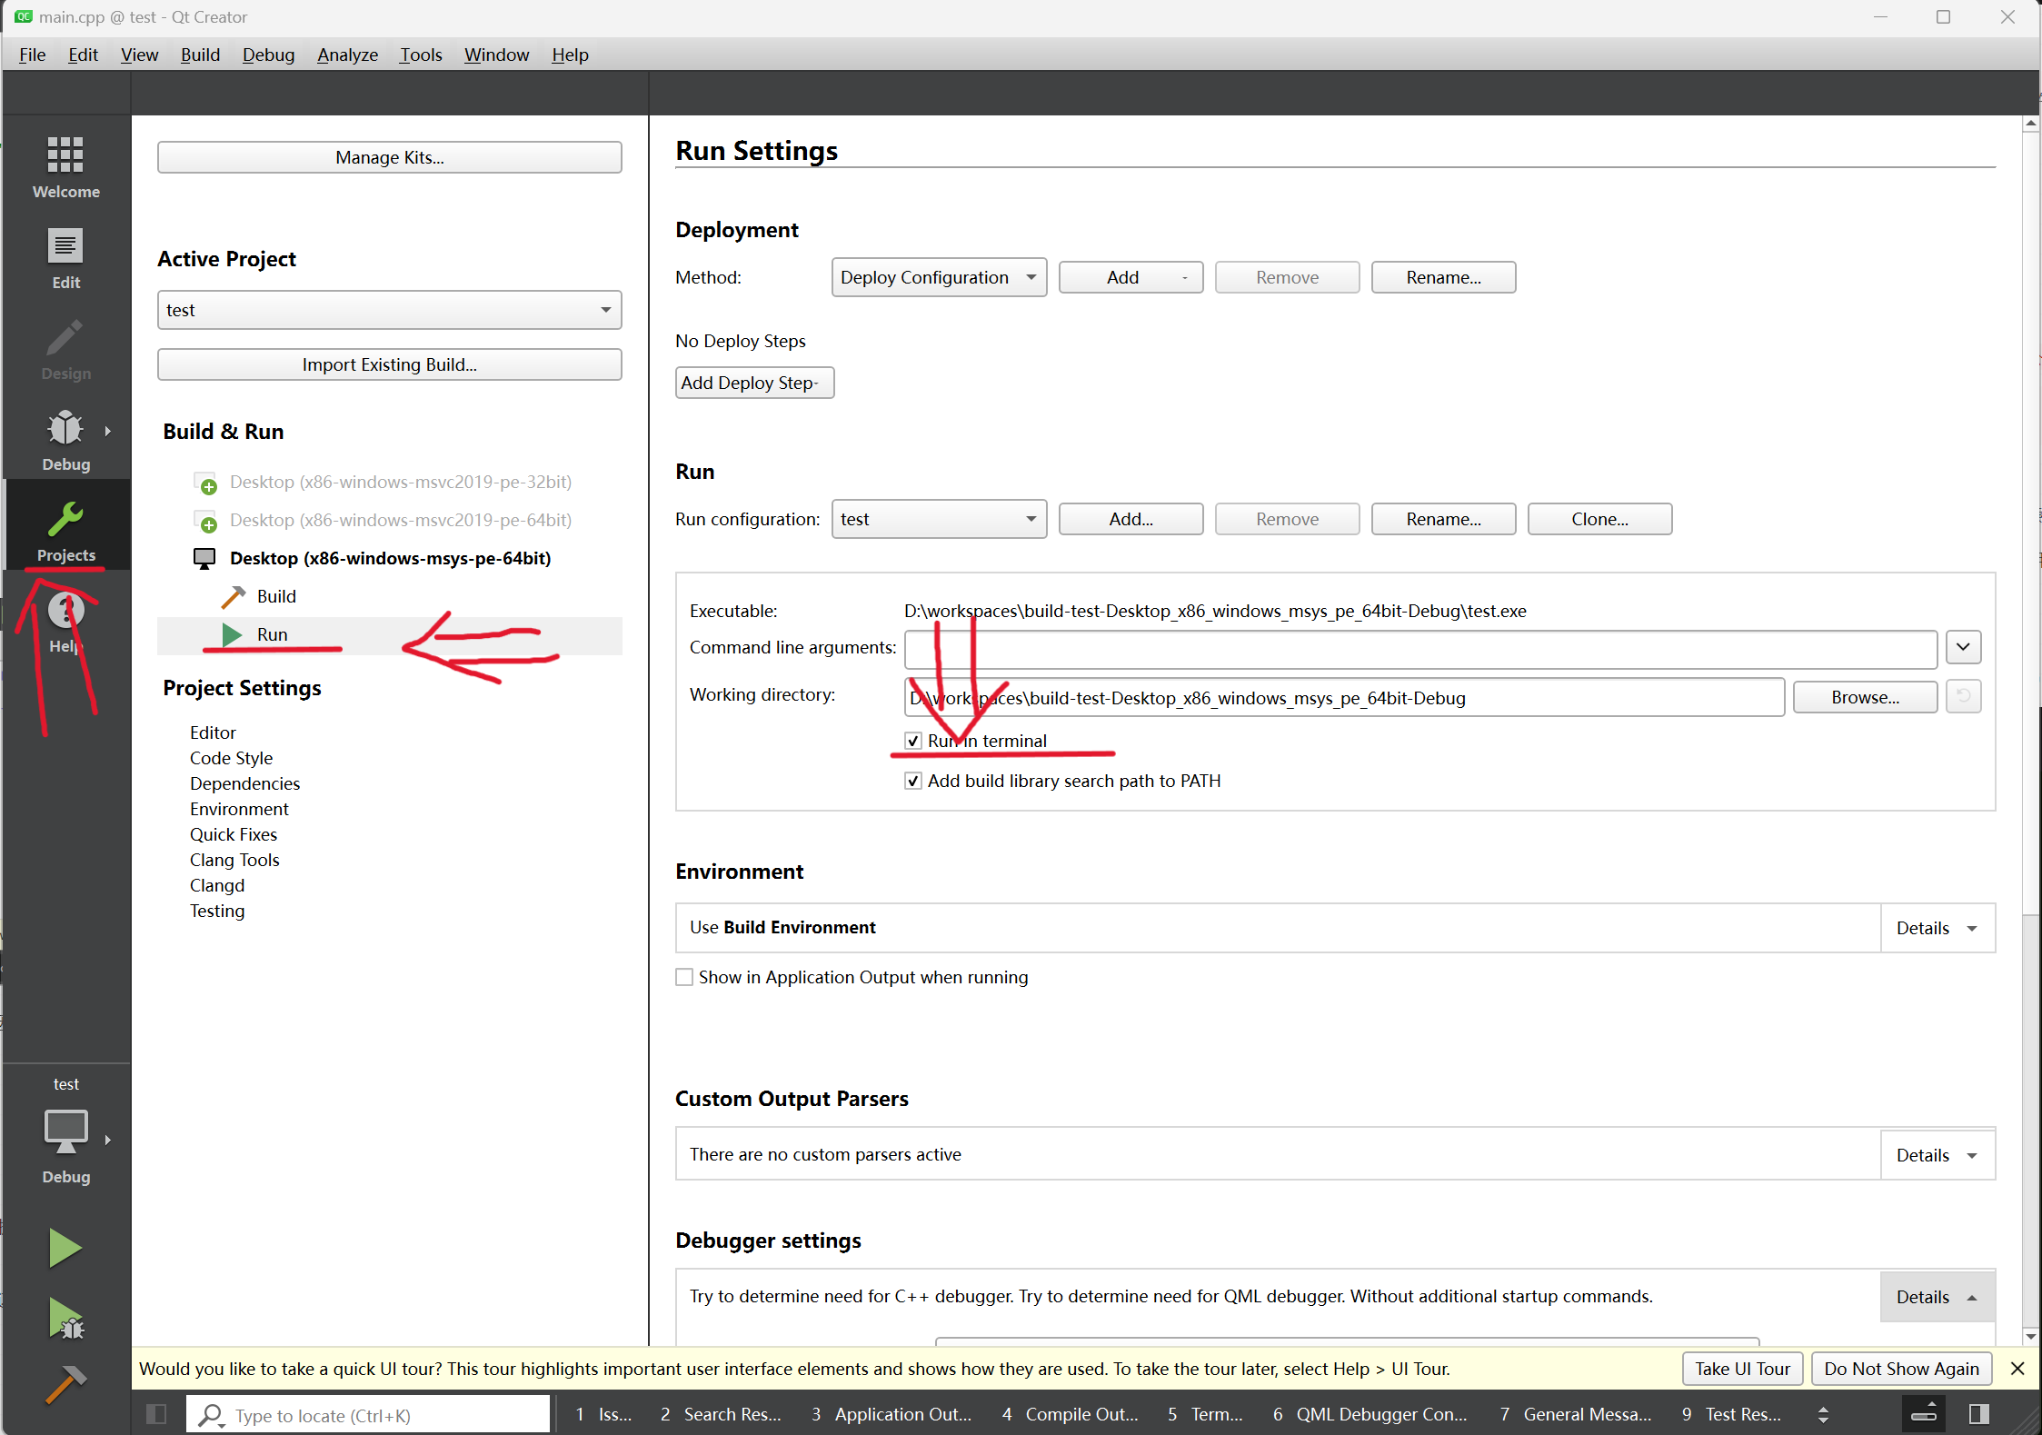Open Add Deploy Step dropdown
Image resolution: width=2042 pixels, height=1435 pixels.
tap(754, 383)
